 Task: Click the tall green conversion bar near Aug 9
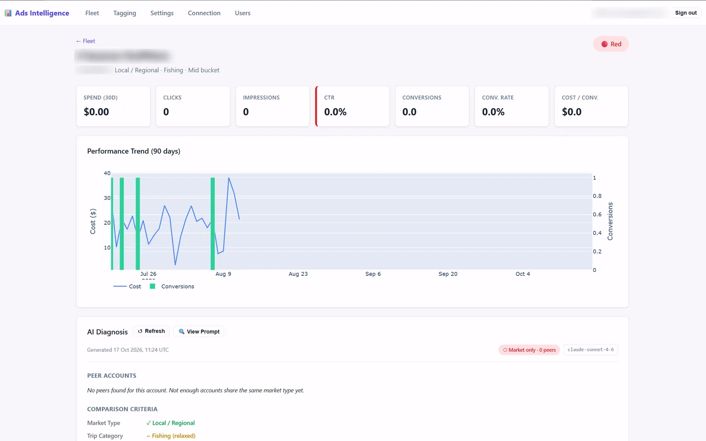point(213,223)
